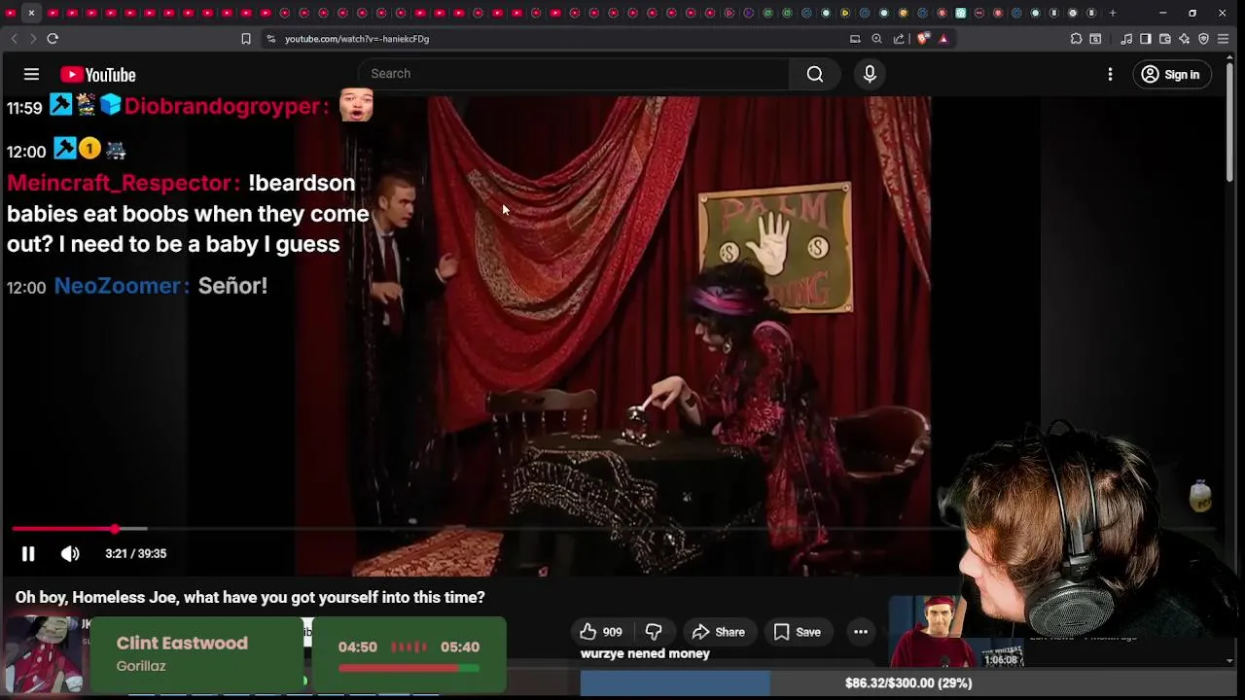Click the 'wurzye nened money' label
This screenshot has width=1245, height=700.
[645, 653]
